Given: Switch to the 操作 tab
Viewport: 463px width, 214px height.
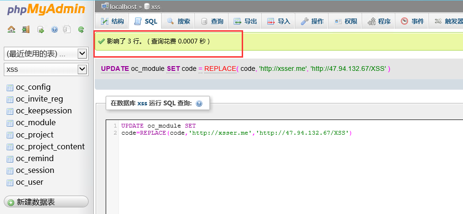Looking at the screenshot, I should tap(312, 21).
